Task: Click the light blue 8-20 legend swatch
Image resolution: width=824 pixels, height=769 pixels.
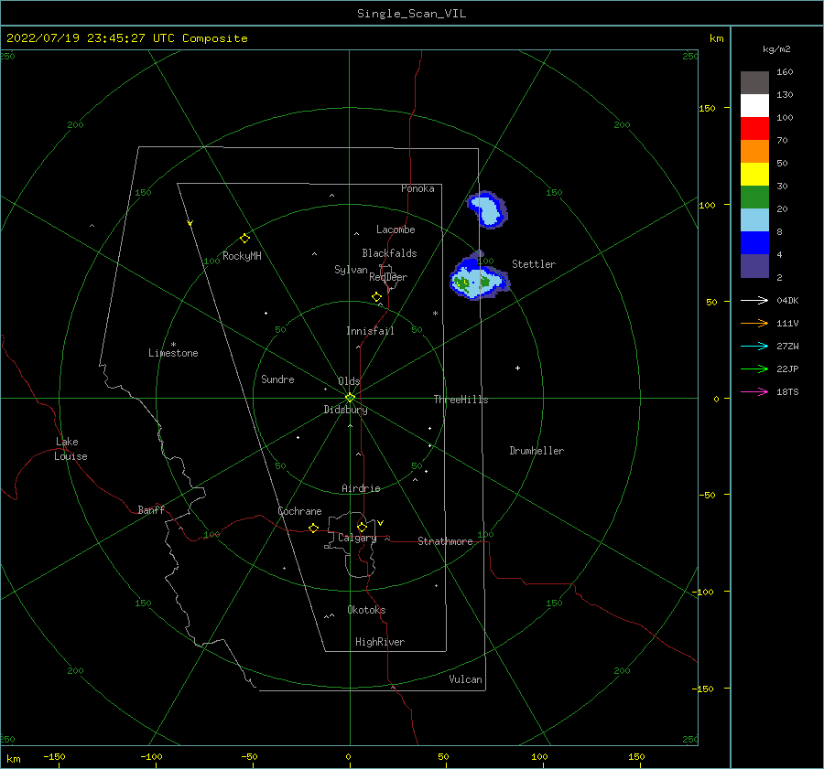Action: [754, 220]
